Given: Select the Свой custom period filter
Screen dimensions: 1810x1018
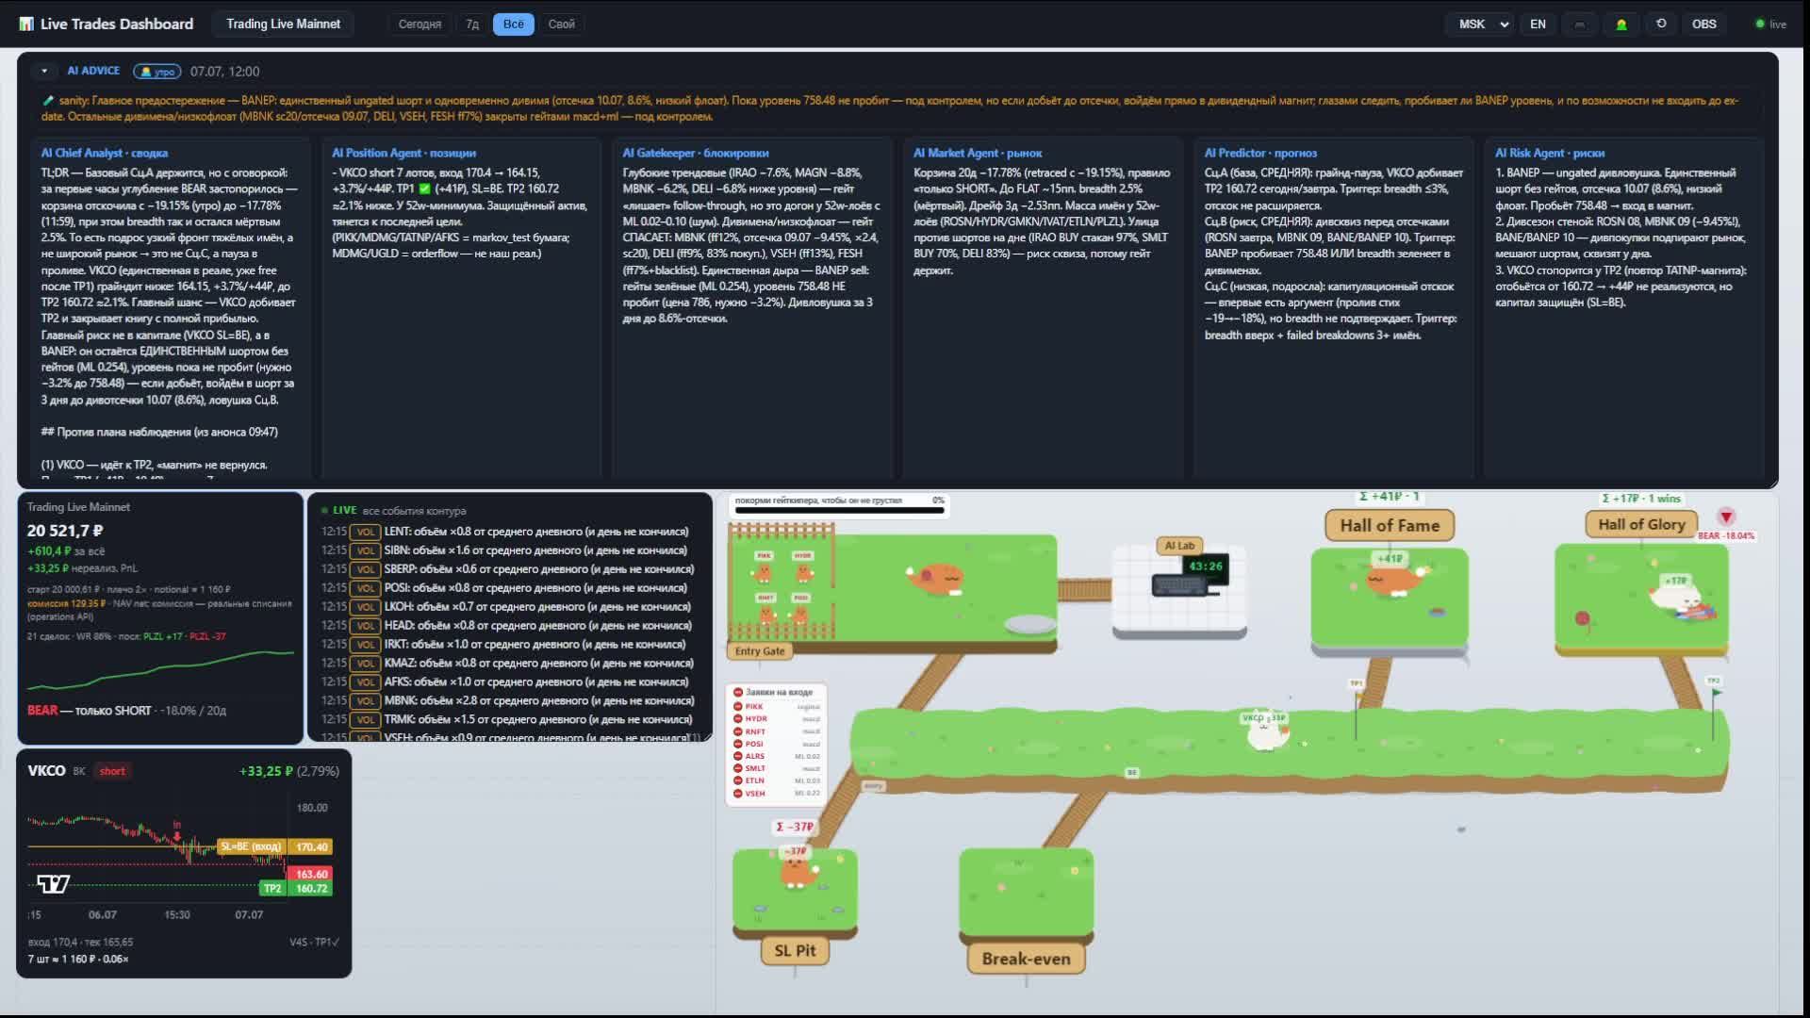Looking at the screenshot, I should 561,24.
